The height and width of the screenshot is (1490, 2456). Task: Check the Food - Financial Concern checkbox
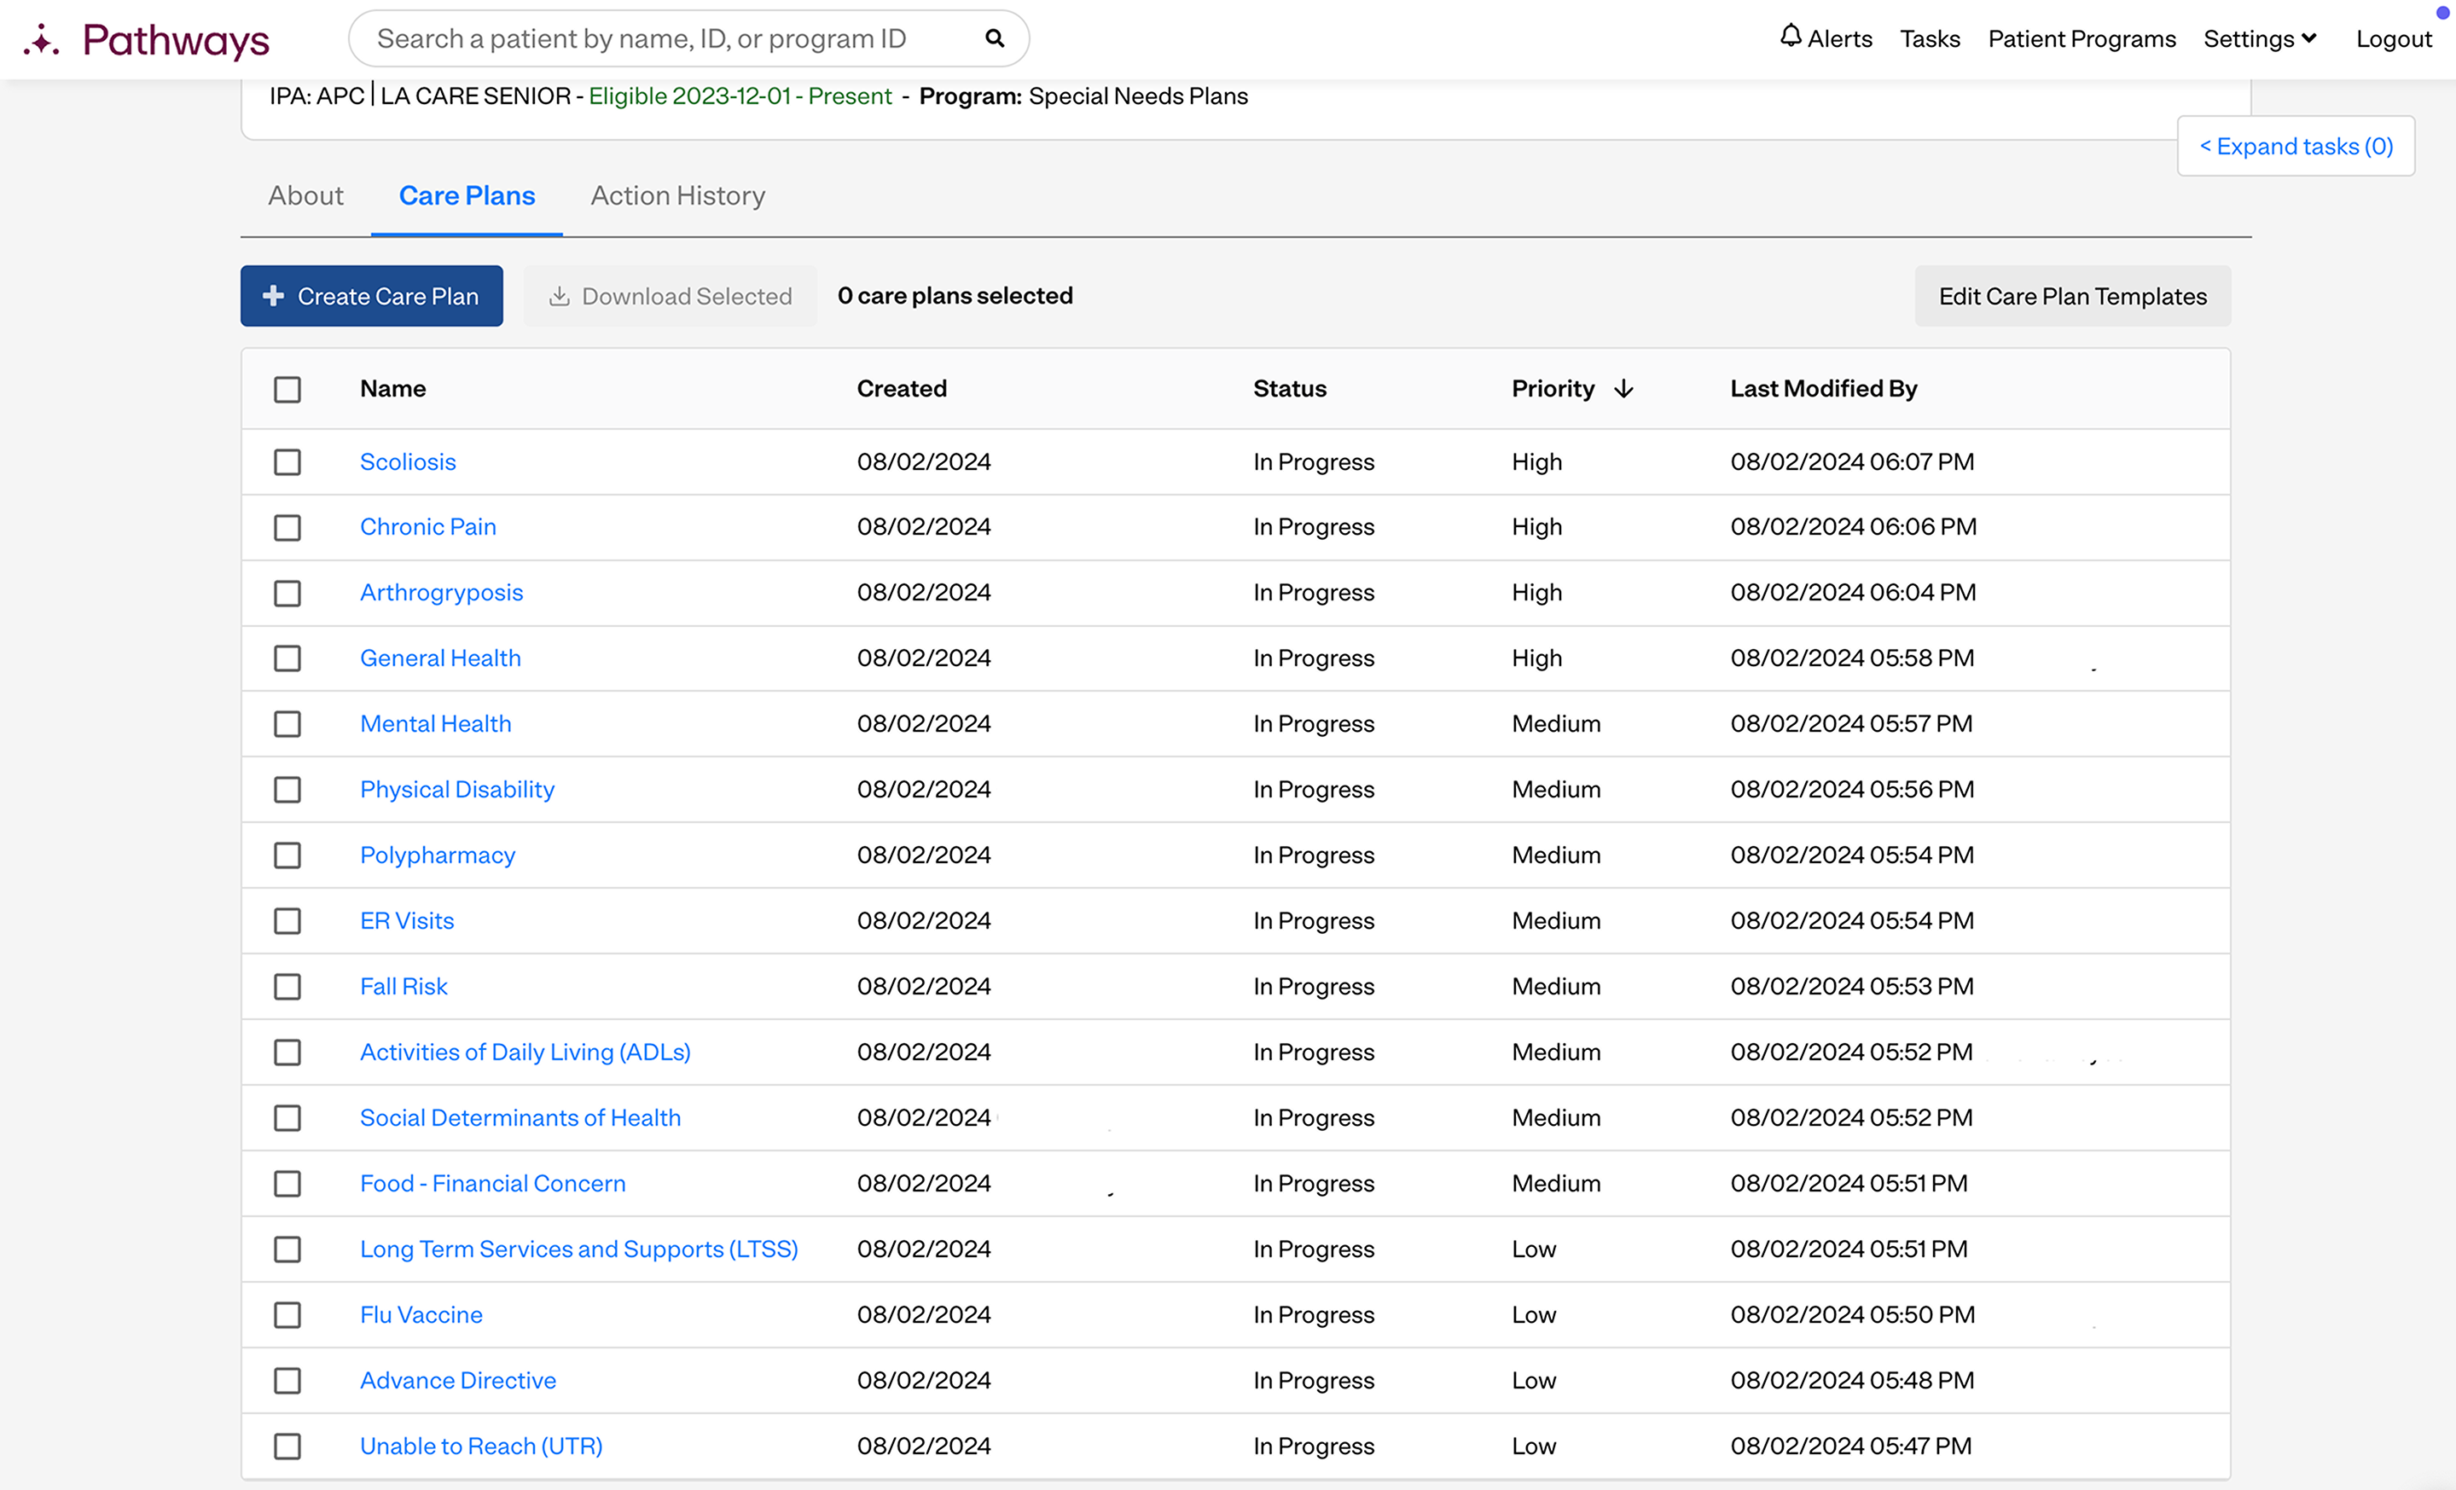287,1183
